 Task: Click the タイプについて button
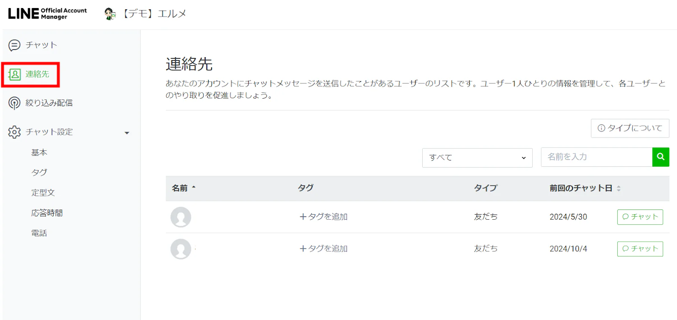click(x=630, y=128)
